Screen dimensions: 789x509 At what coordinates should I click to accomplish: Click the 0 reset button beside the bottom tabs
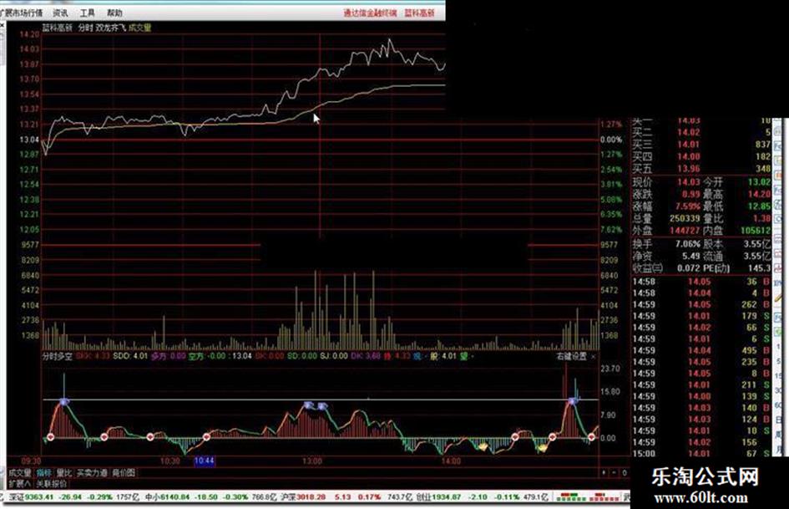point(625,473)
